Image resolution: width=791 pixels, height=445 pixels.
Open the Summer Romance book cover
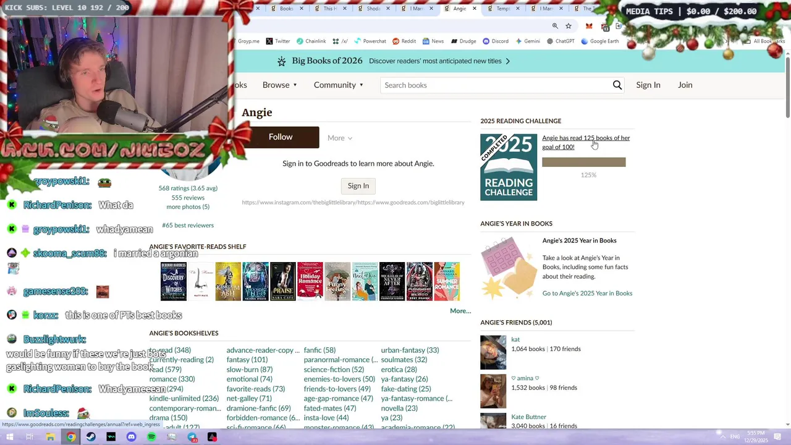pos(447,281)
